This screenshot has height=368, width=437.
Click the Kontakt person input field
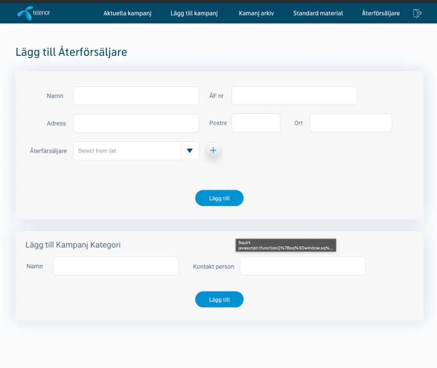303,266
